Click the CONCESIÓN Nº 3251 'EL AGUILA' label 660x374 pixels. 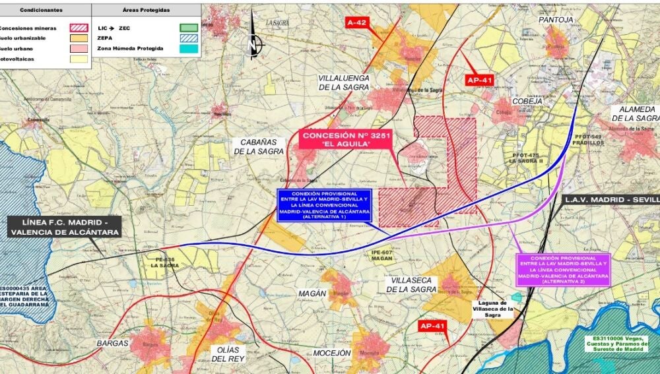pos(346,139)
